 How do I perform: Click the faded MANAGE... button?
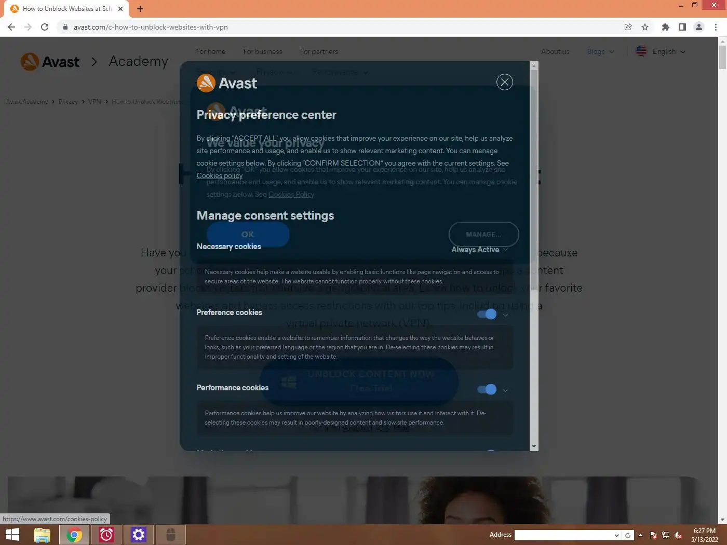tap(483, 235)
